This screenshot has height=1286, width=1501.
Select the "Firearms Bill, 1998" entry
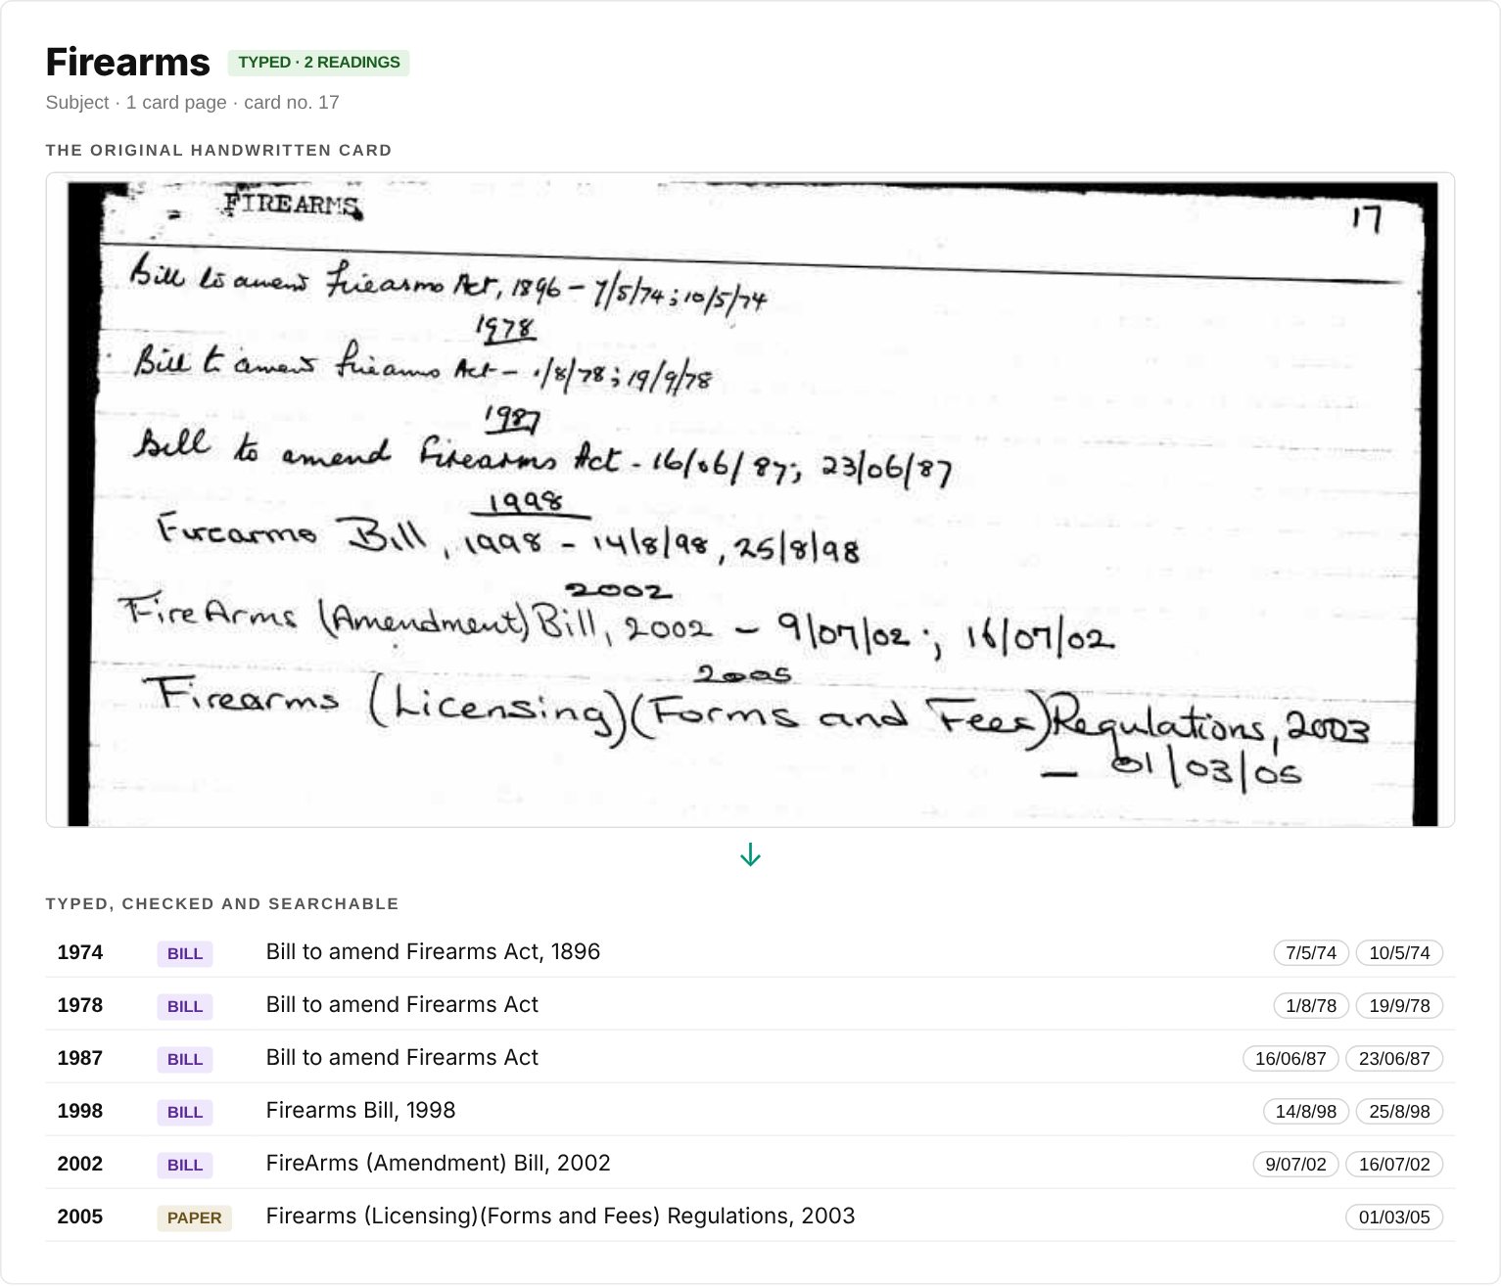361,1111
